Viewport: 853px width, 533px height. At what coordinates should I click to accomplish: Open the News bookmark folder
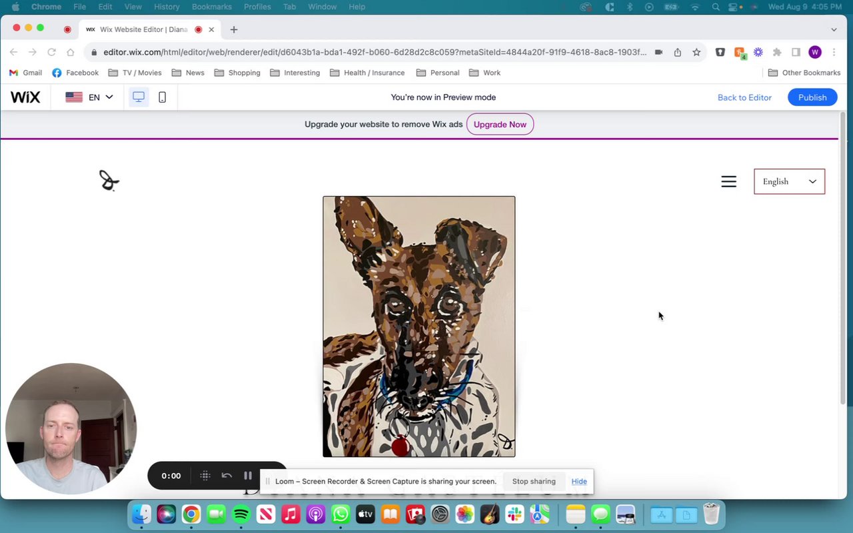tap(188, 73)
